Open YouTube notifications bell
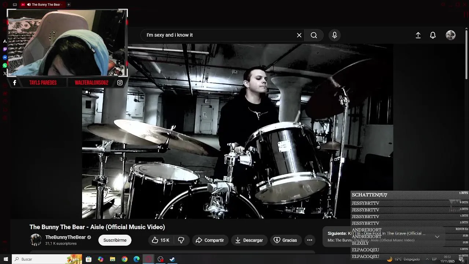The width and height of the screenshot is (469, 264). (433, 35)
